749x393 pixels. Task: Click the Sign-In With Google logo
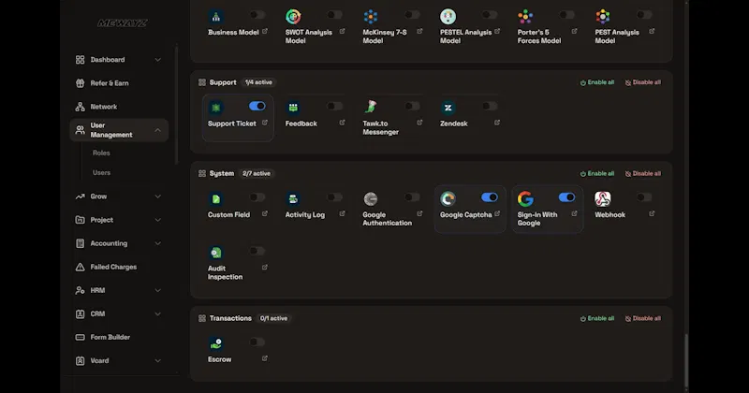click(x=525, y=198)
